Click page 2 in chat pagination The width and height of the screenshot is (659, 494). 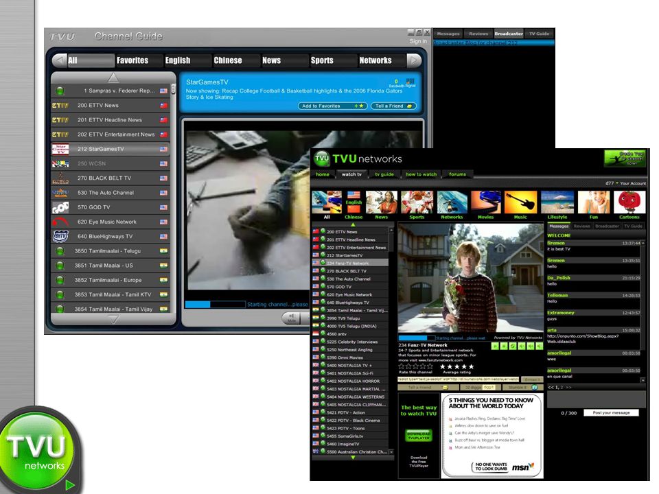pos(562,387)
